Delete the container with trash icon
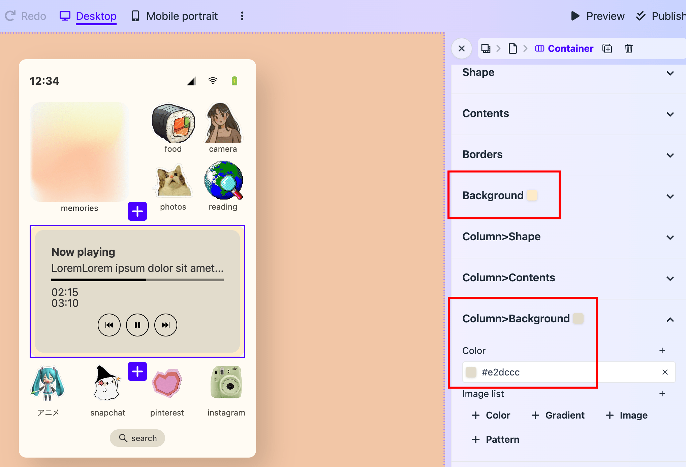686x467 pixels. click(x=628, y=48)
